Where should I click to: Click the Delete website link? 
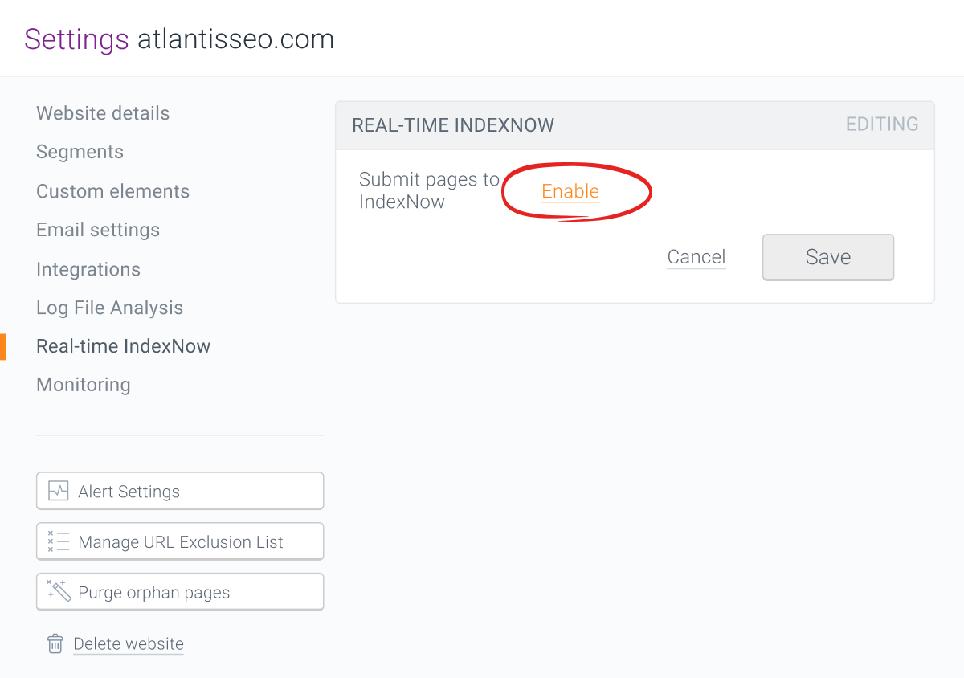pyautogui.click(x=129, y=643)
